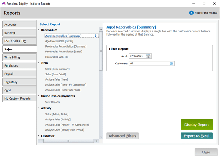Open the calendar picker beside As of date
The image size is (220, 158).
coord(148,56)
